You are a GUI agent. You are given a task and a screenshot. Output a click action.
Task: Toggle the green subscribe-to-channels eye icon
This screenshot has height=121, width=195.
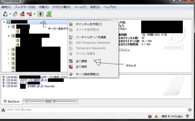[x=41, y=14]
